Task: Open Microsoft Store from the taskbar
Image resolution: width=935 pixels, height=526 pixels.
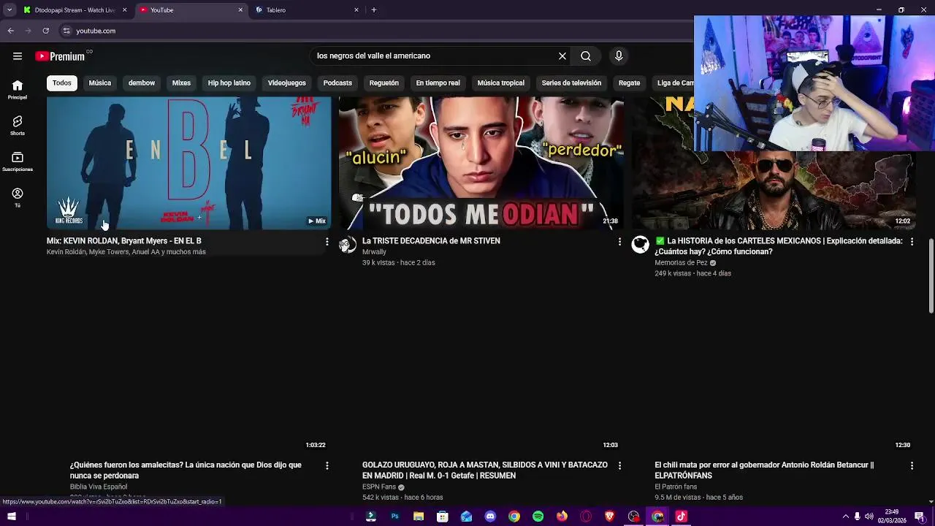Action: click(x=443, y=517)
